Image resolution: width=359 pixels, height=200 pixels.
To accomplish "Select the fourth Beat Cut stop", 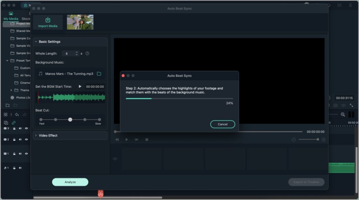I will click(85, 119).
